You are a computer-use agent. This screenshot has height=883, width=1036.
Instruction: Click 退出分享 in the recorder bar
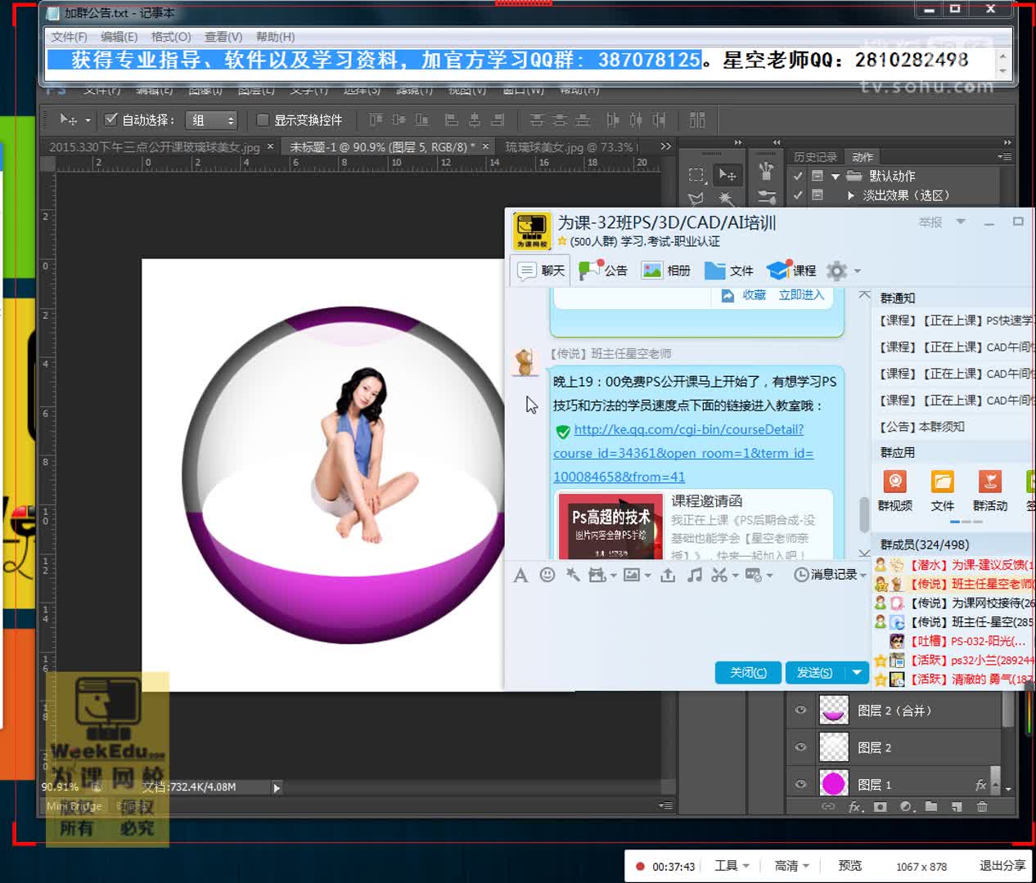(1002, 866)
